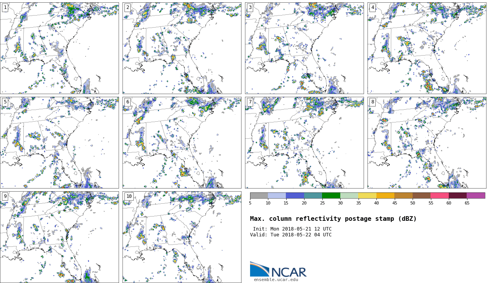
Task: Open the ensemble.ucar.edu link text
Action: point(276,280)
